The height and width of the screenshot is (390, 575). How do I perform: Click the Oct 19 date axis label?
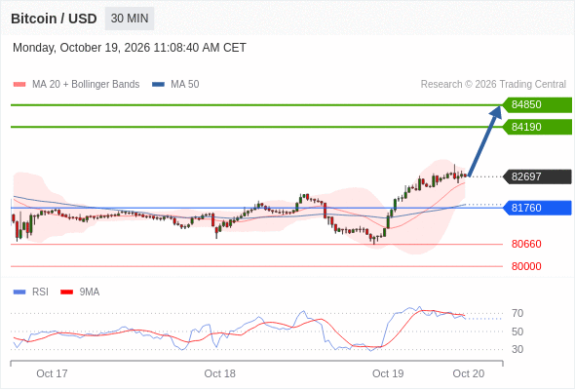388,373
